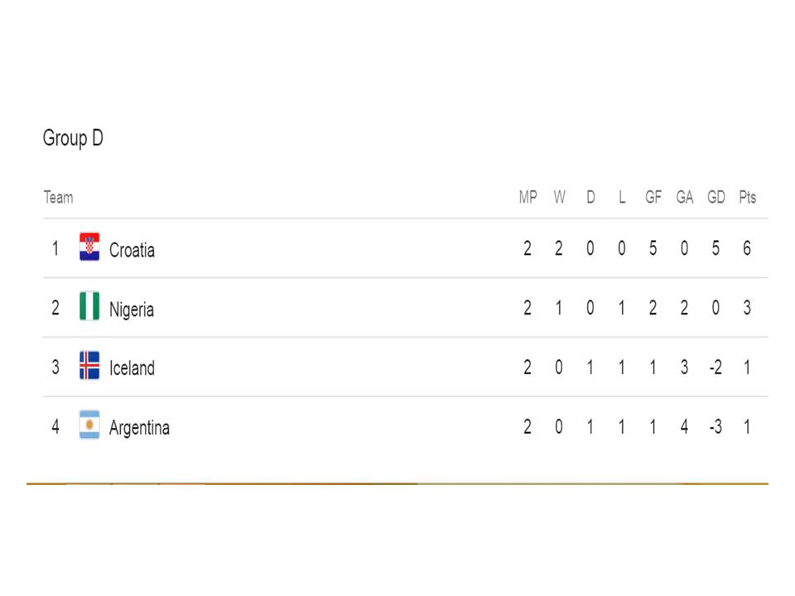Click the Iceland flag icon

pyautogui.click(x=89, y=365)
